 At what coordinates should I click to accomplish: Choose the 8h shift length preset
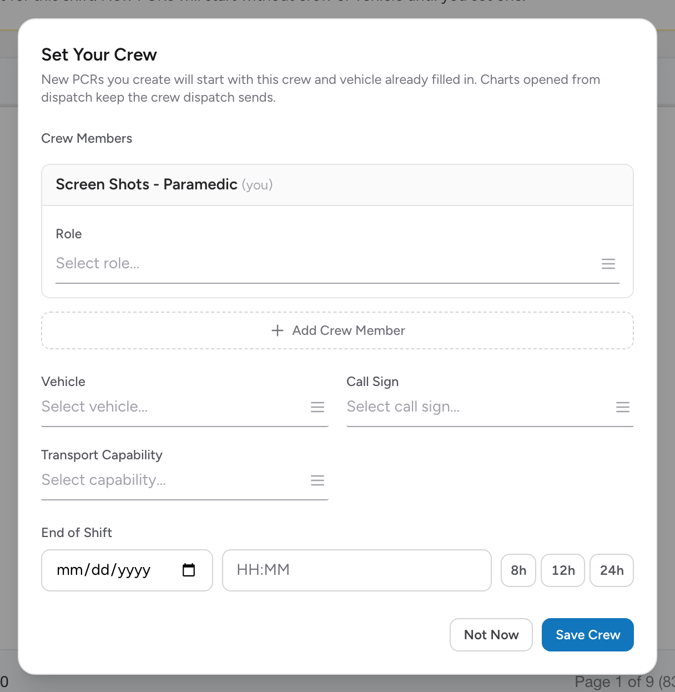click(x=518, y=570)
